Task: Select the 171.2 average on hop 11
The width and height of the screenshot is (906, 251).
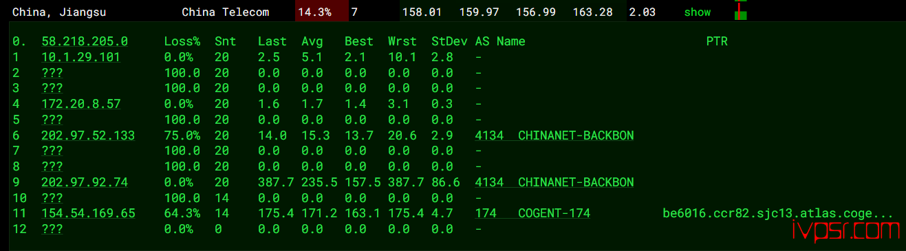Action: coord(319,213)
